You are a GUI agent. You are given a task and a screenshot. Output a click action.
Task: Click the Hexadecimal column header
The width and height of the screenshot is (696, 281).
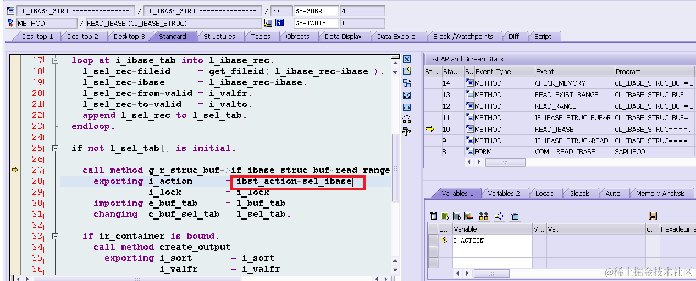[678, 229]
